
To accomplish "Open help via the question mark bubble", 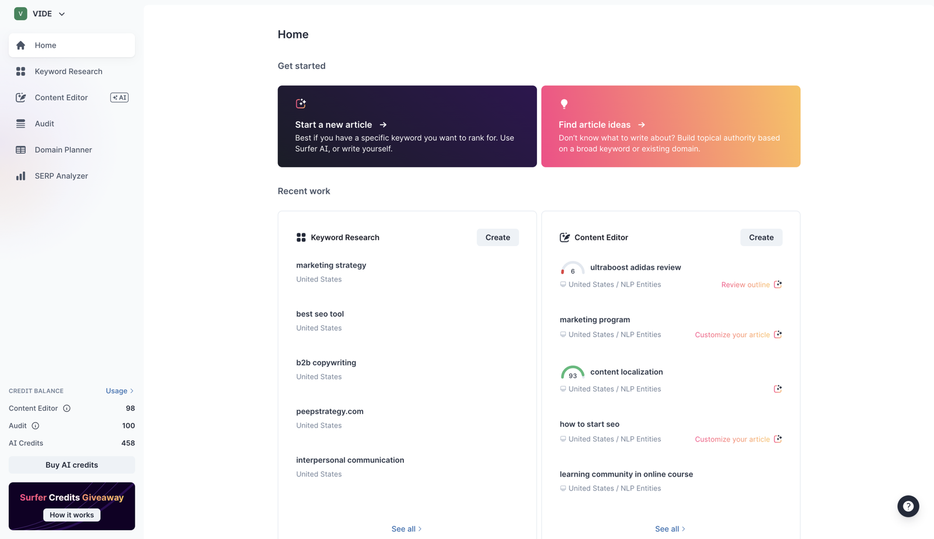I will [x=908, y=506].
